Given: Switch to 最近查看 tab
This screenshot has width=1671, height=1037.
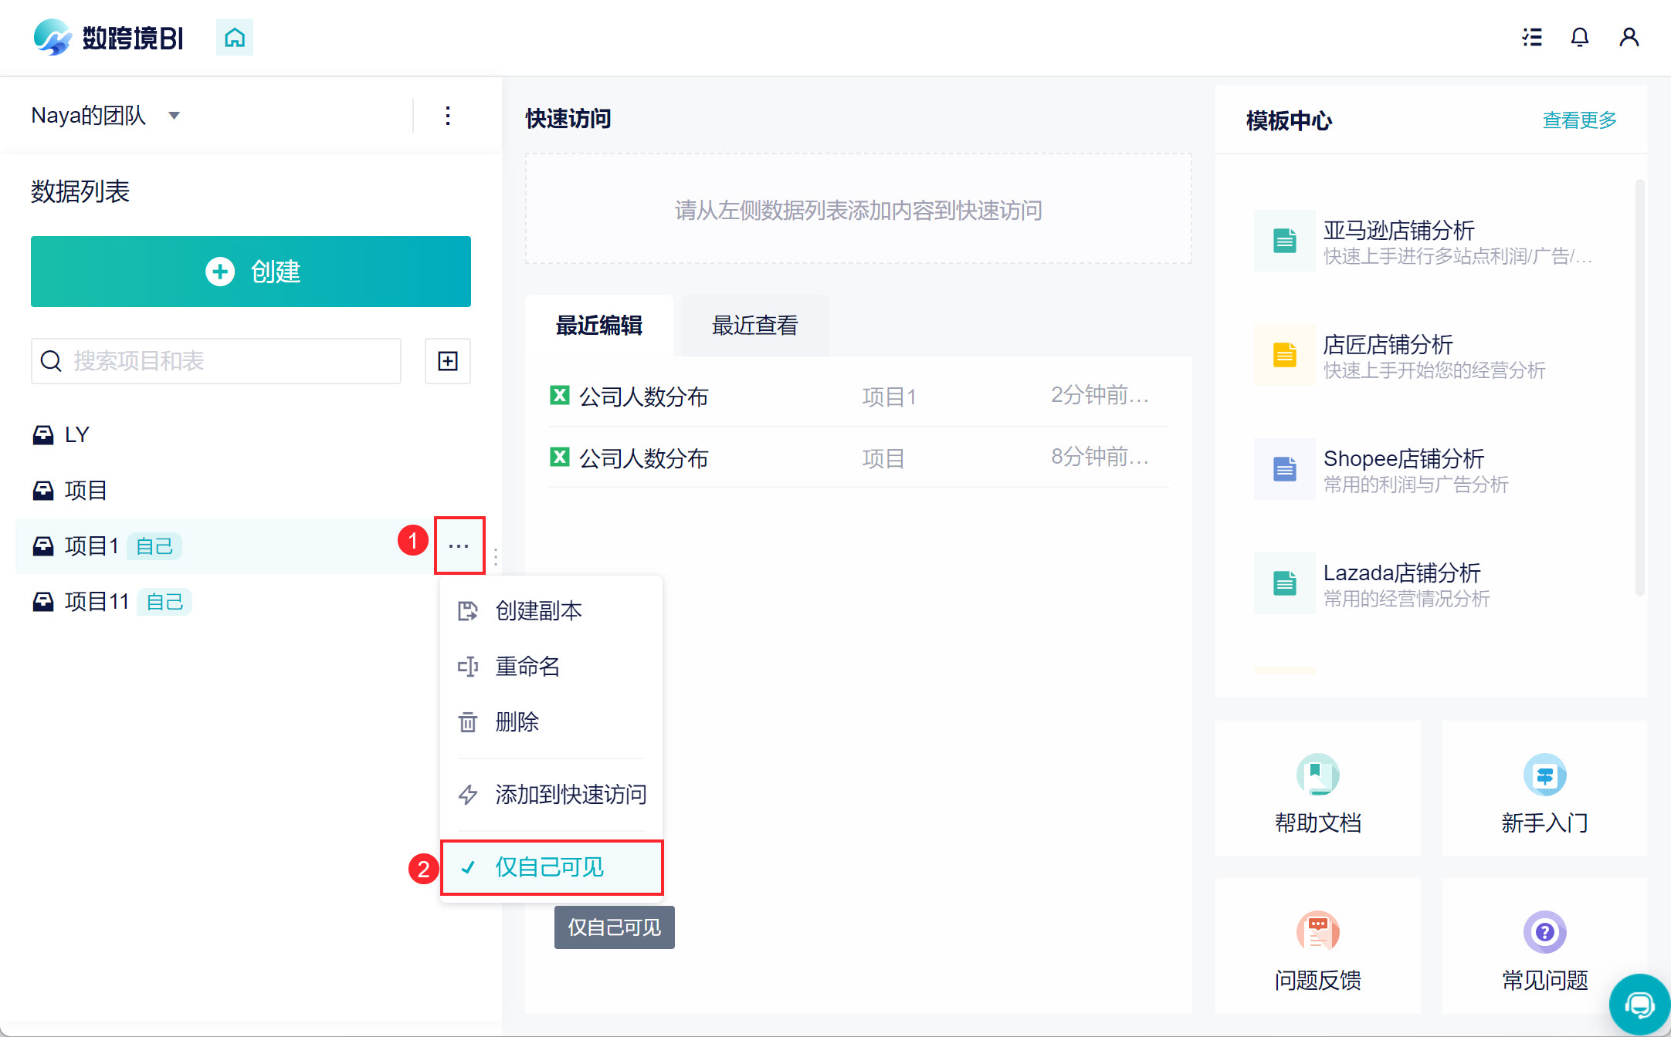Looking at the screenshot, I should (754, 326).
